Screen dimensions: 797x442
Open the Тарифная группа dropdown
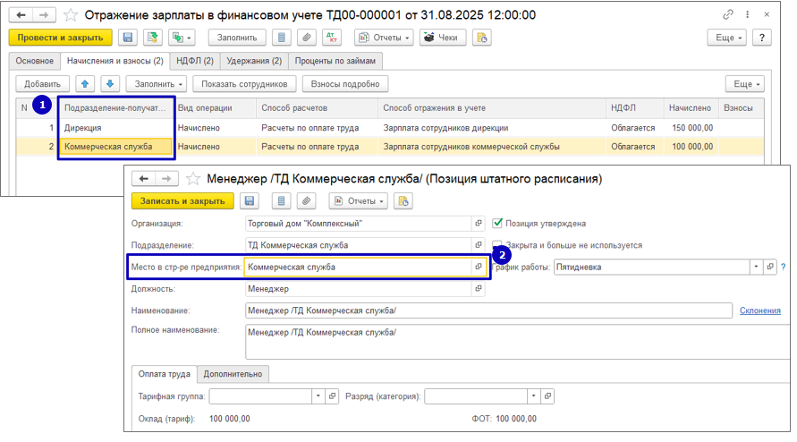tap(317, 395)
